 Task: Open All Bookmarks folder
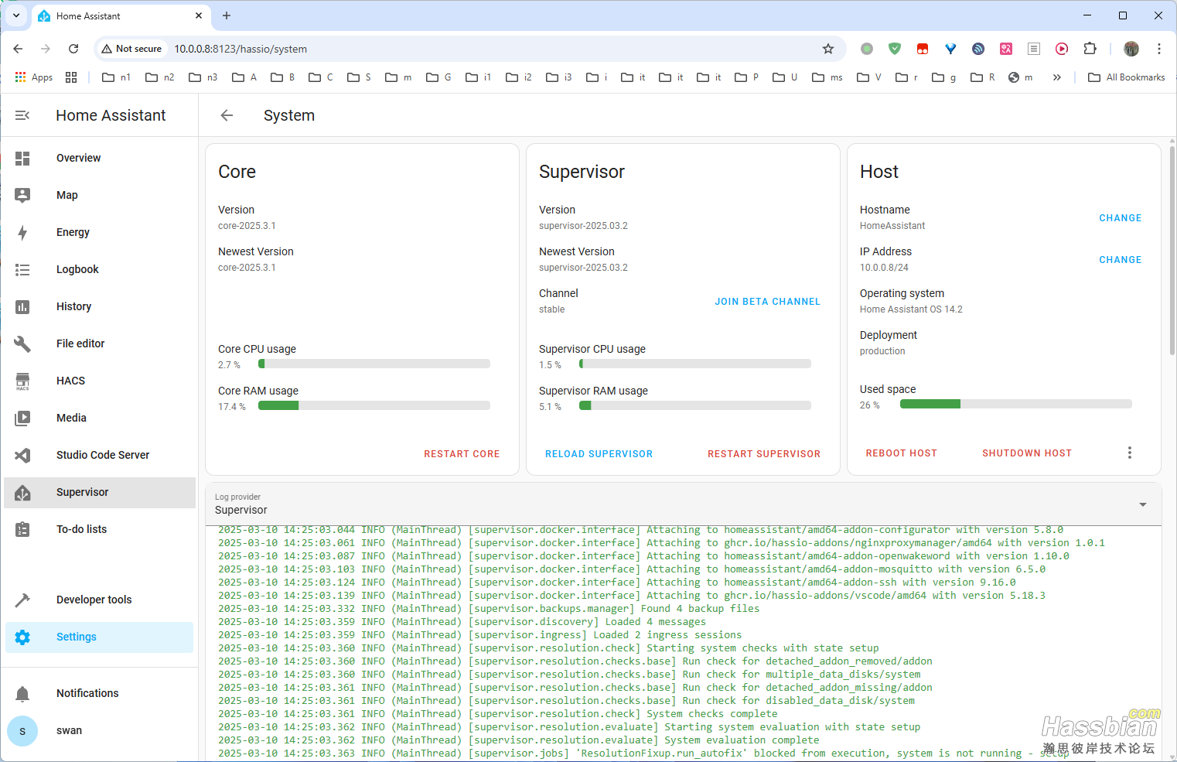(x=1126, y=77)
